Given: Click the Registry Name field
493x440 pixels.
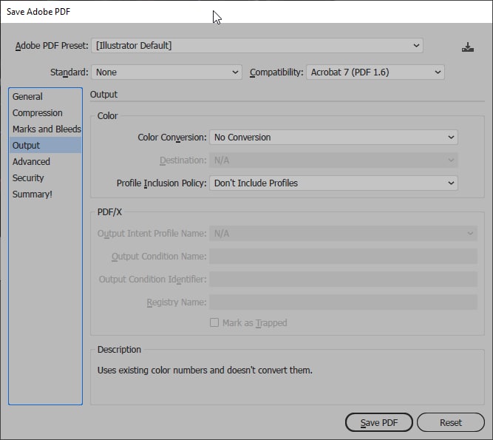Looking at the screenshot, I should click(x=343, y=302).
